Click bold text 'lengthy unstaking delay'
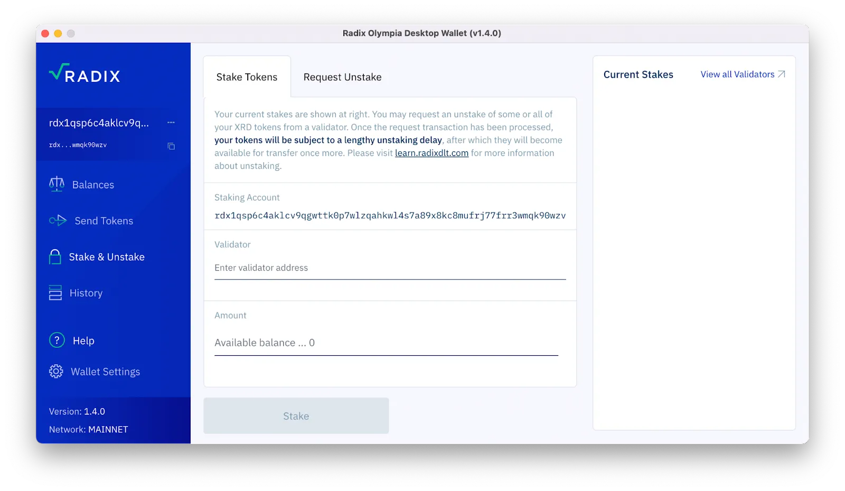This screenshot has height=491, width=845. coord(393,140)
